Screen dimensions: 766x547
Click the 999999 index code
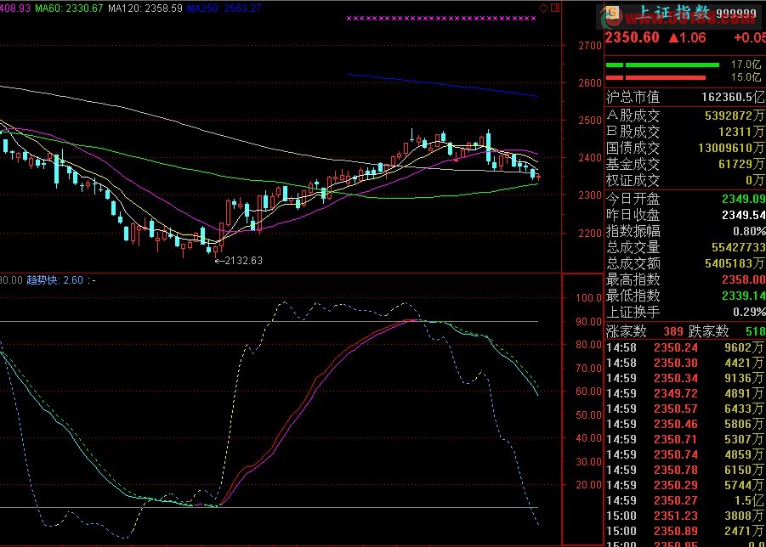coord(738,14)
